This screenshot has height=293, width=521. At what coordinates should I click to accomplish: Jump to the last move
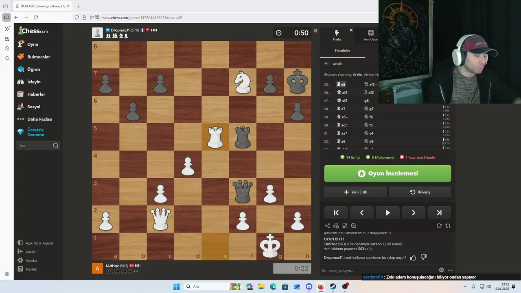(x=439, y=212)
